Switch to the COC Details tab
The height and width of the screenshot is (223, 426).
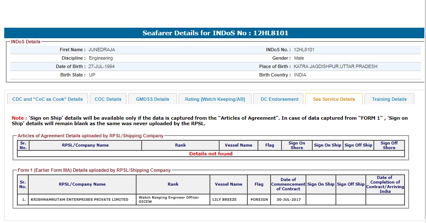[108, 99]
